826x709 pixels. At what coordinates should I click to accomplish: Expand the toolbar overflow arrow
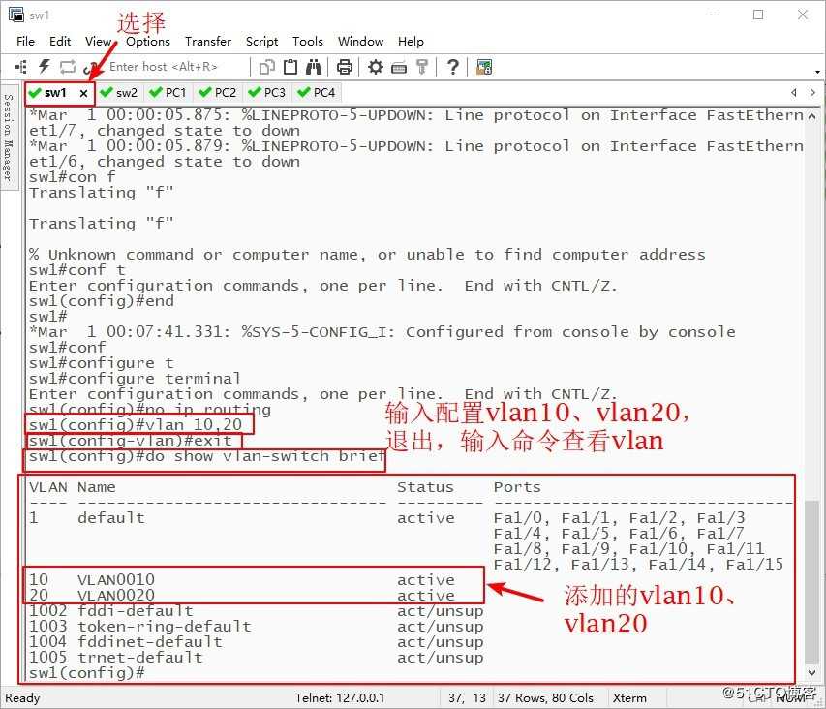click(x=817, y=71)
